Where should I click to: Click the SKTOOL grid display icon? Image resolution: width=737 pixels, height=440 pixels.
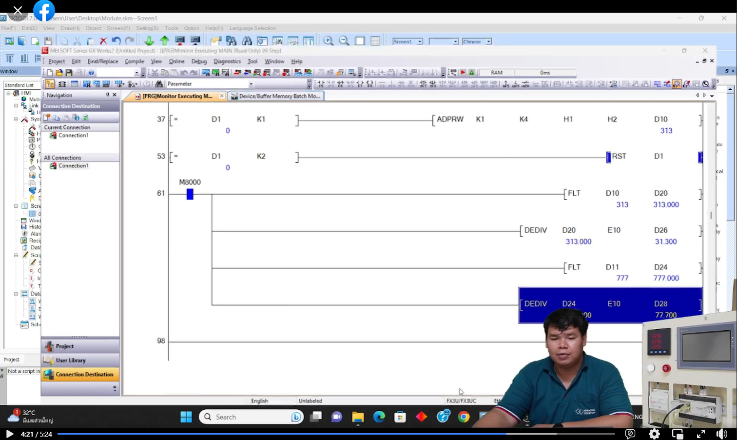coord(375,41)
